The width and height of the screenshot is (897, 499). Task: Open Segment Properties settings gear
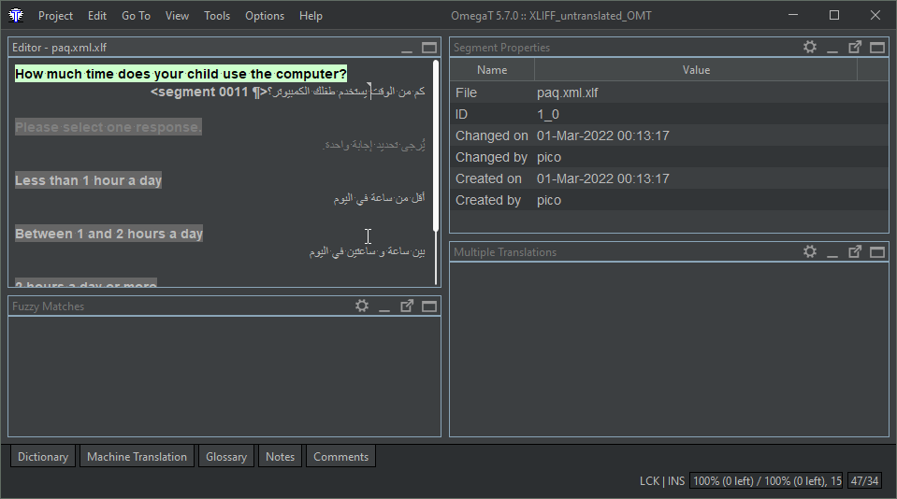tap(809, 47)
